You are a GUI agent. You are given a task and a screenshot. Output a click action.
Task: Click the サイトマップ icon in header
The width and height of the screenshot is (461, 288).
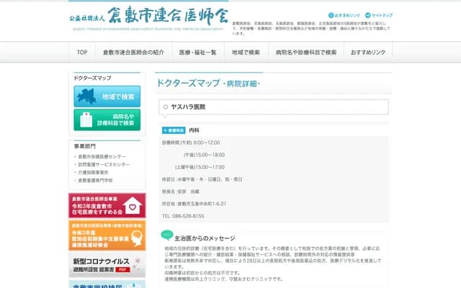tap(367, 15)
